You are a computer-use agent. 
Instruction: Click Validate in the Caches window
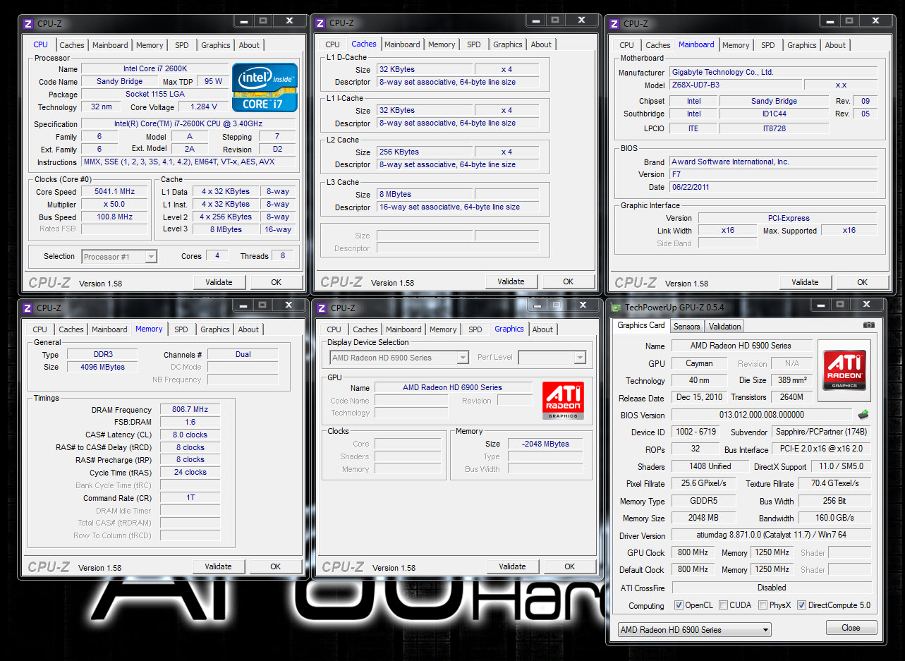(x=511, y=281)
